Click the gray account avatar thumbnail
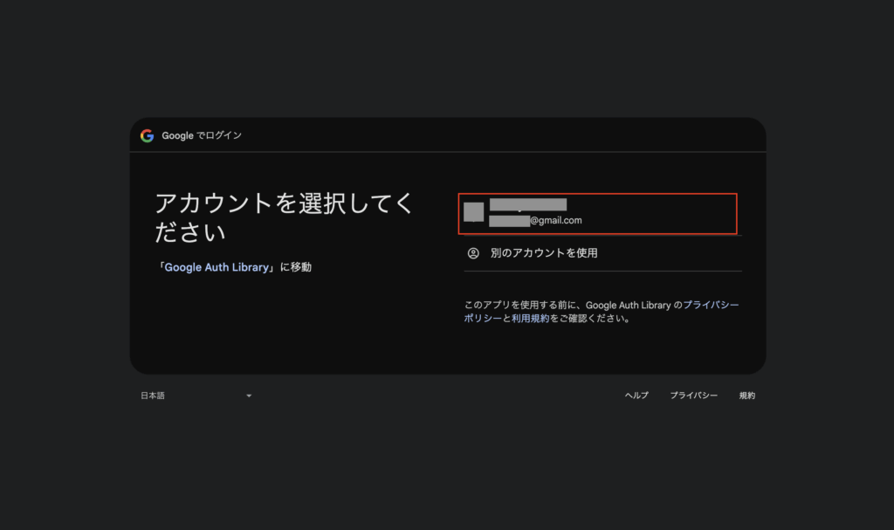This screenshot has width=894, height=530. (x=473, y=211)
